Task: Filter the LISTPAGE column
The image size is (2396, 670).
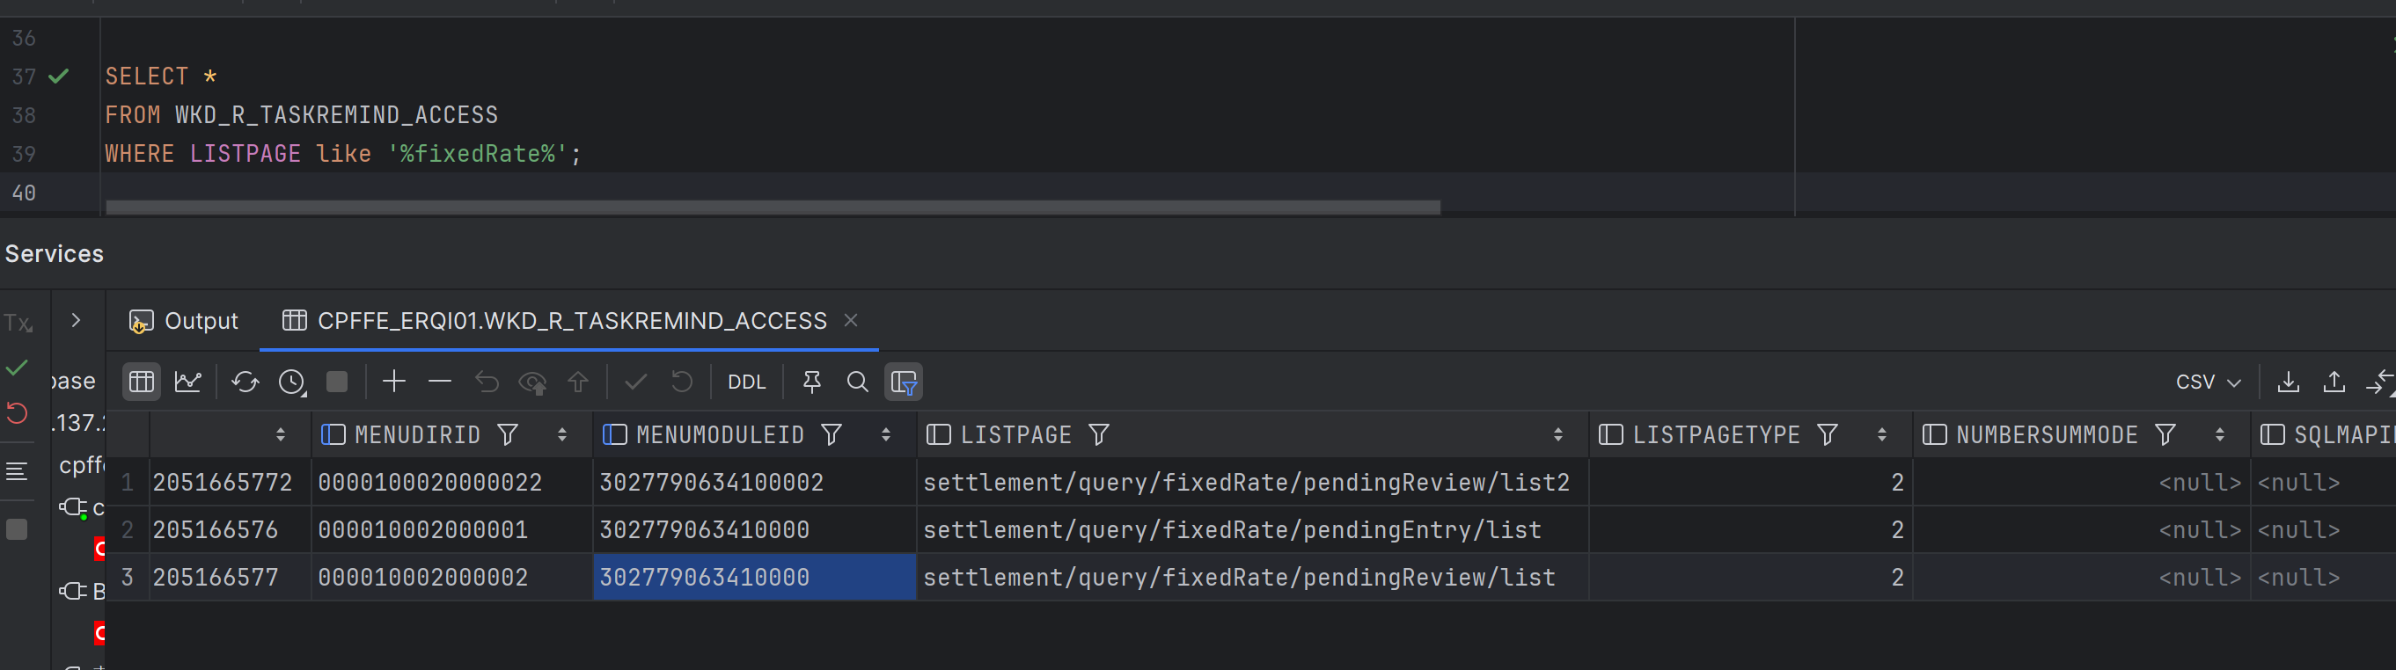Action: tap(1099, 435)
